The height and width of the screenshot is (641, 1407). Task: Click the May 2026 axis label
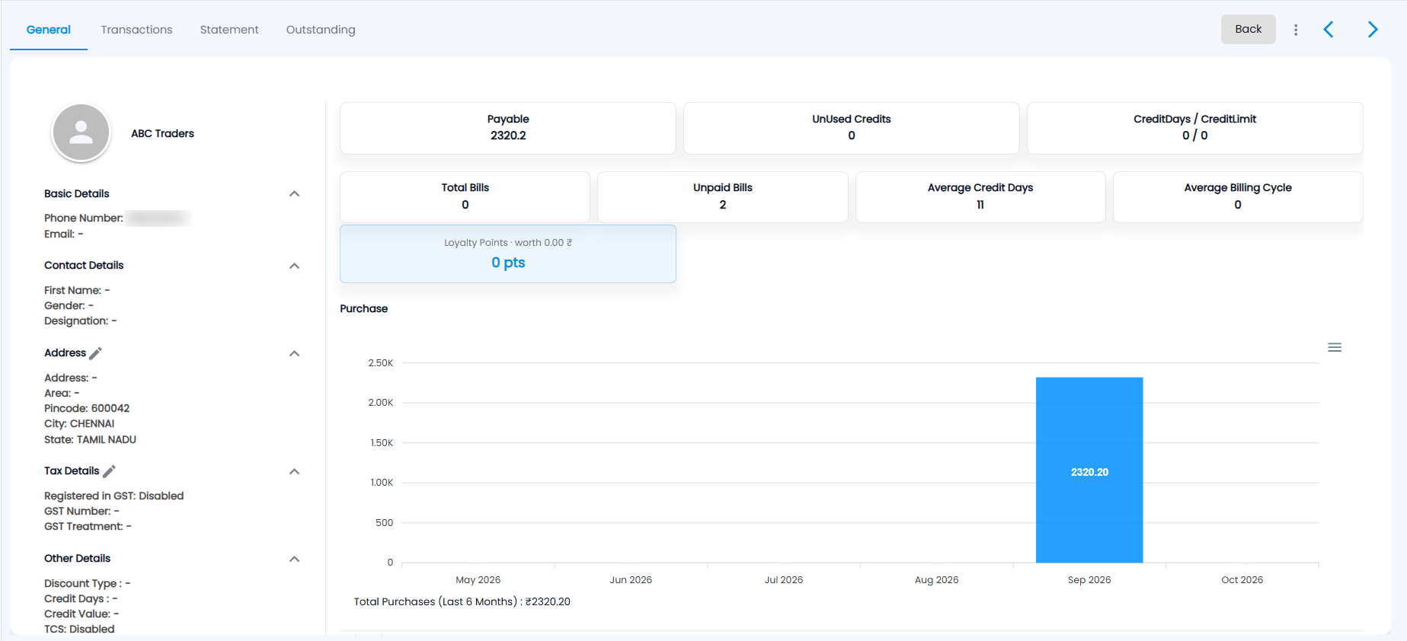pyautogui.click(x=478, y=580)
